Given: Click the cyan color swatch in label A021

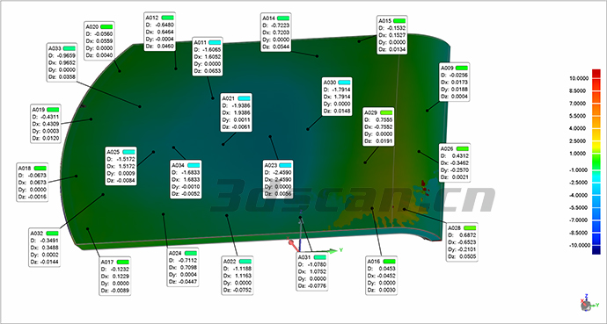Looking at the screenshot, I should [245, 98].
